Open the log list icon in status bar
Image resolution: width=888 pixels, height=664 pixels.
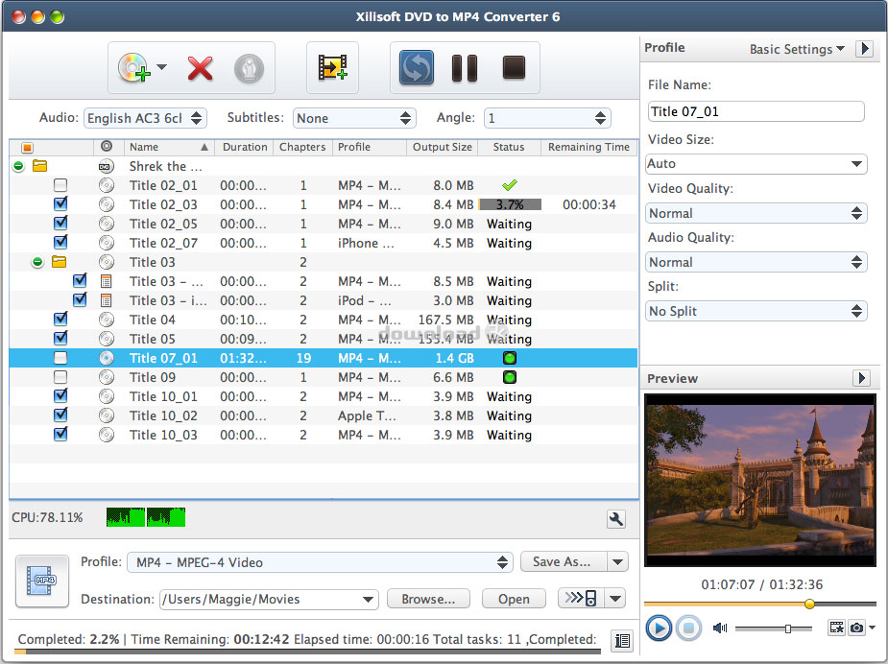pos(621,640)
